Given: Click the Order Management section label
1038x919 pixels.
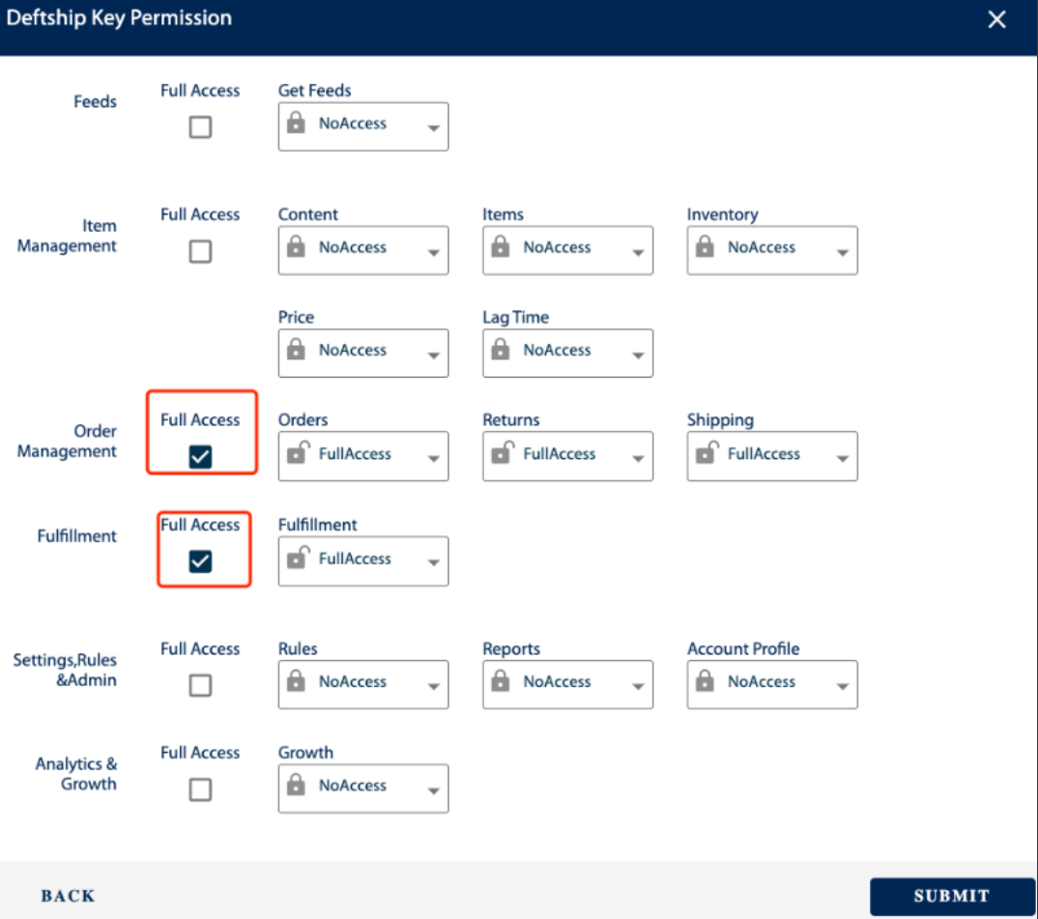Looking at the screenshot, I should pos(67,441).
